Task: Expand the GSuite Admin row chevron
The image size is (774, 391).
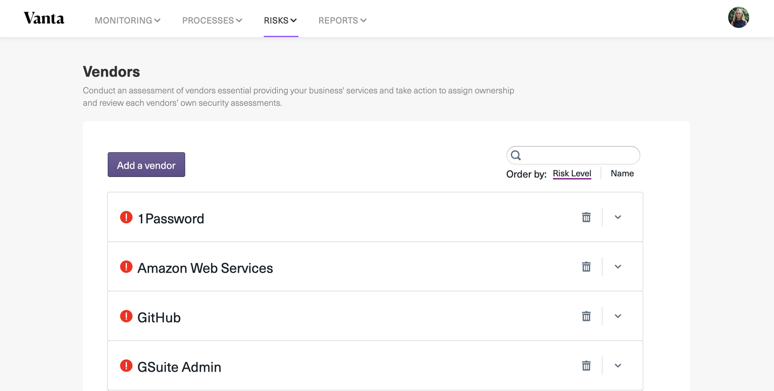Action: 618,365
